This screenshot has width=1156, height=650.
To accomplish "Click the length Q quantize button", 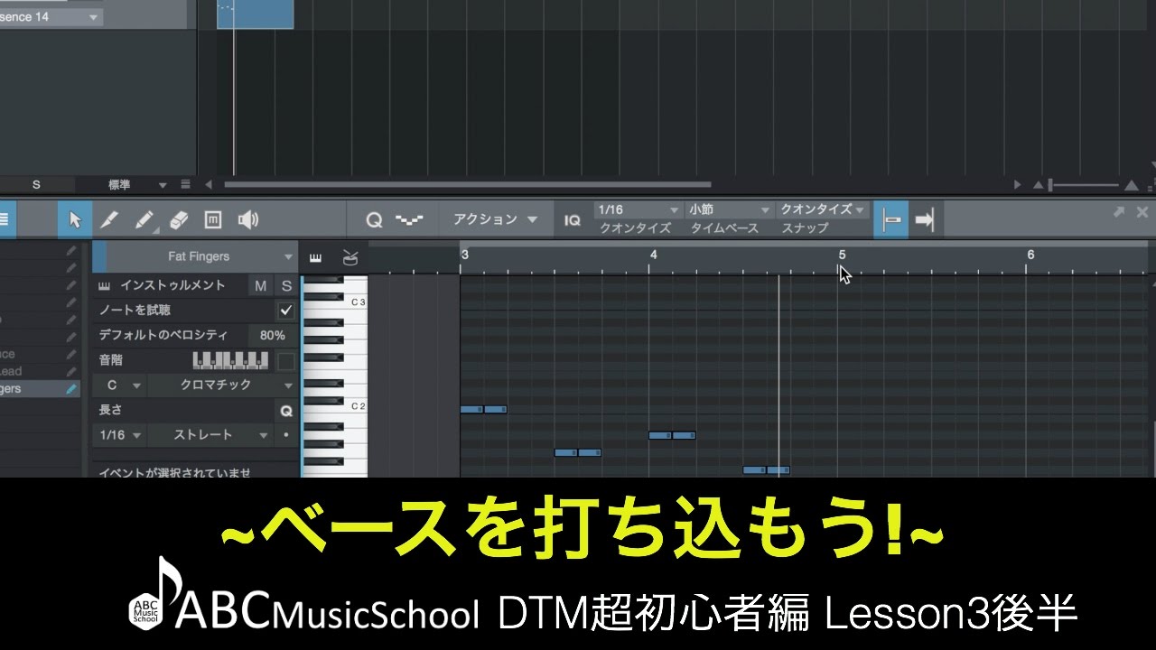I will (286, 410).
